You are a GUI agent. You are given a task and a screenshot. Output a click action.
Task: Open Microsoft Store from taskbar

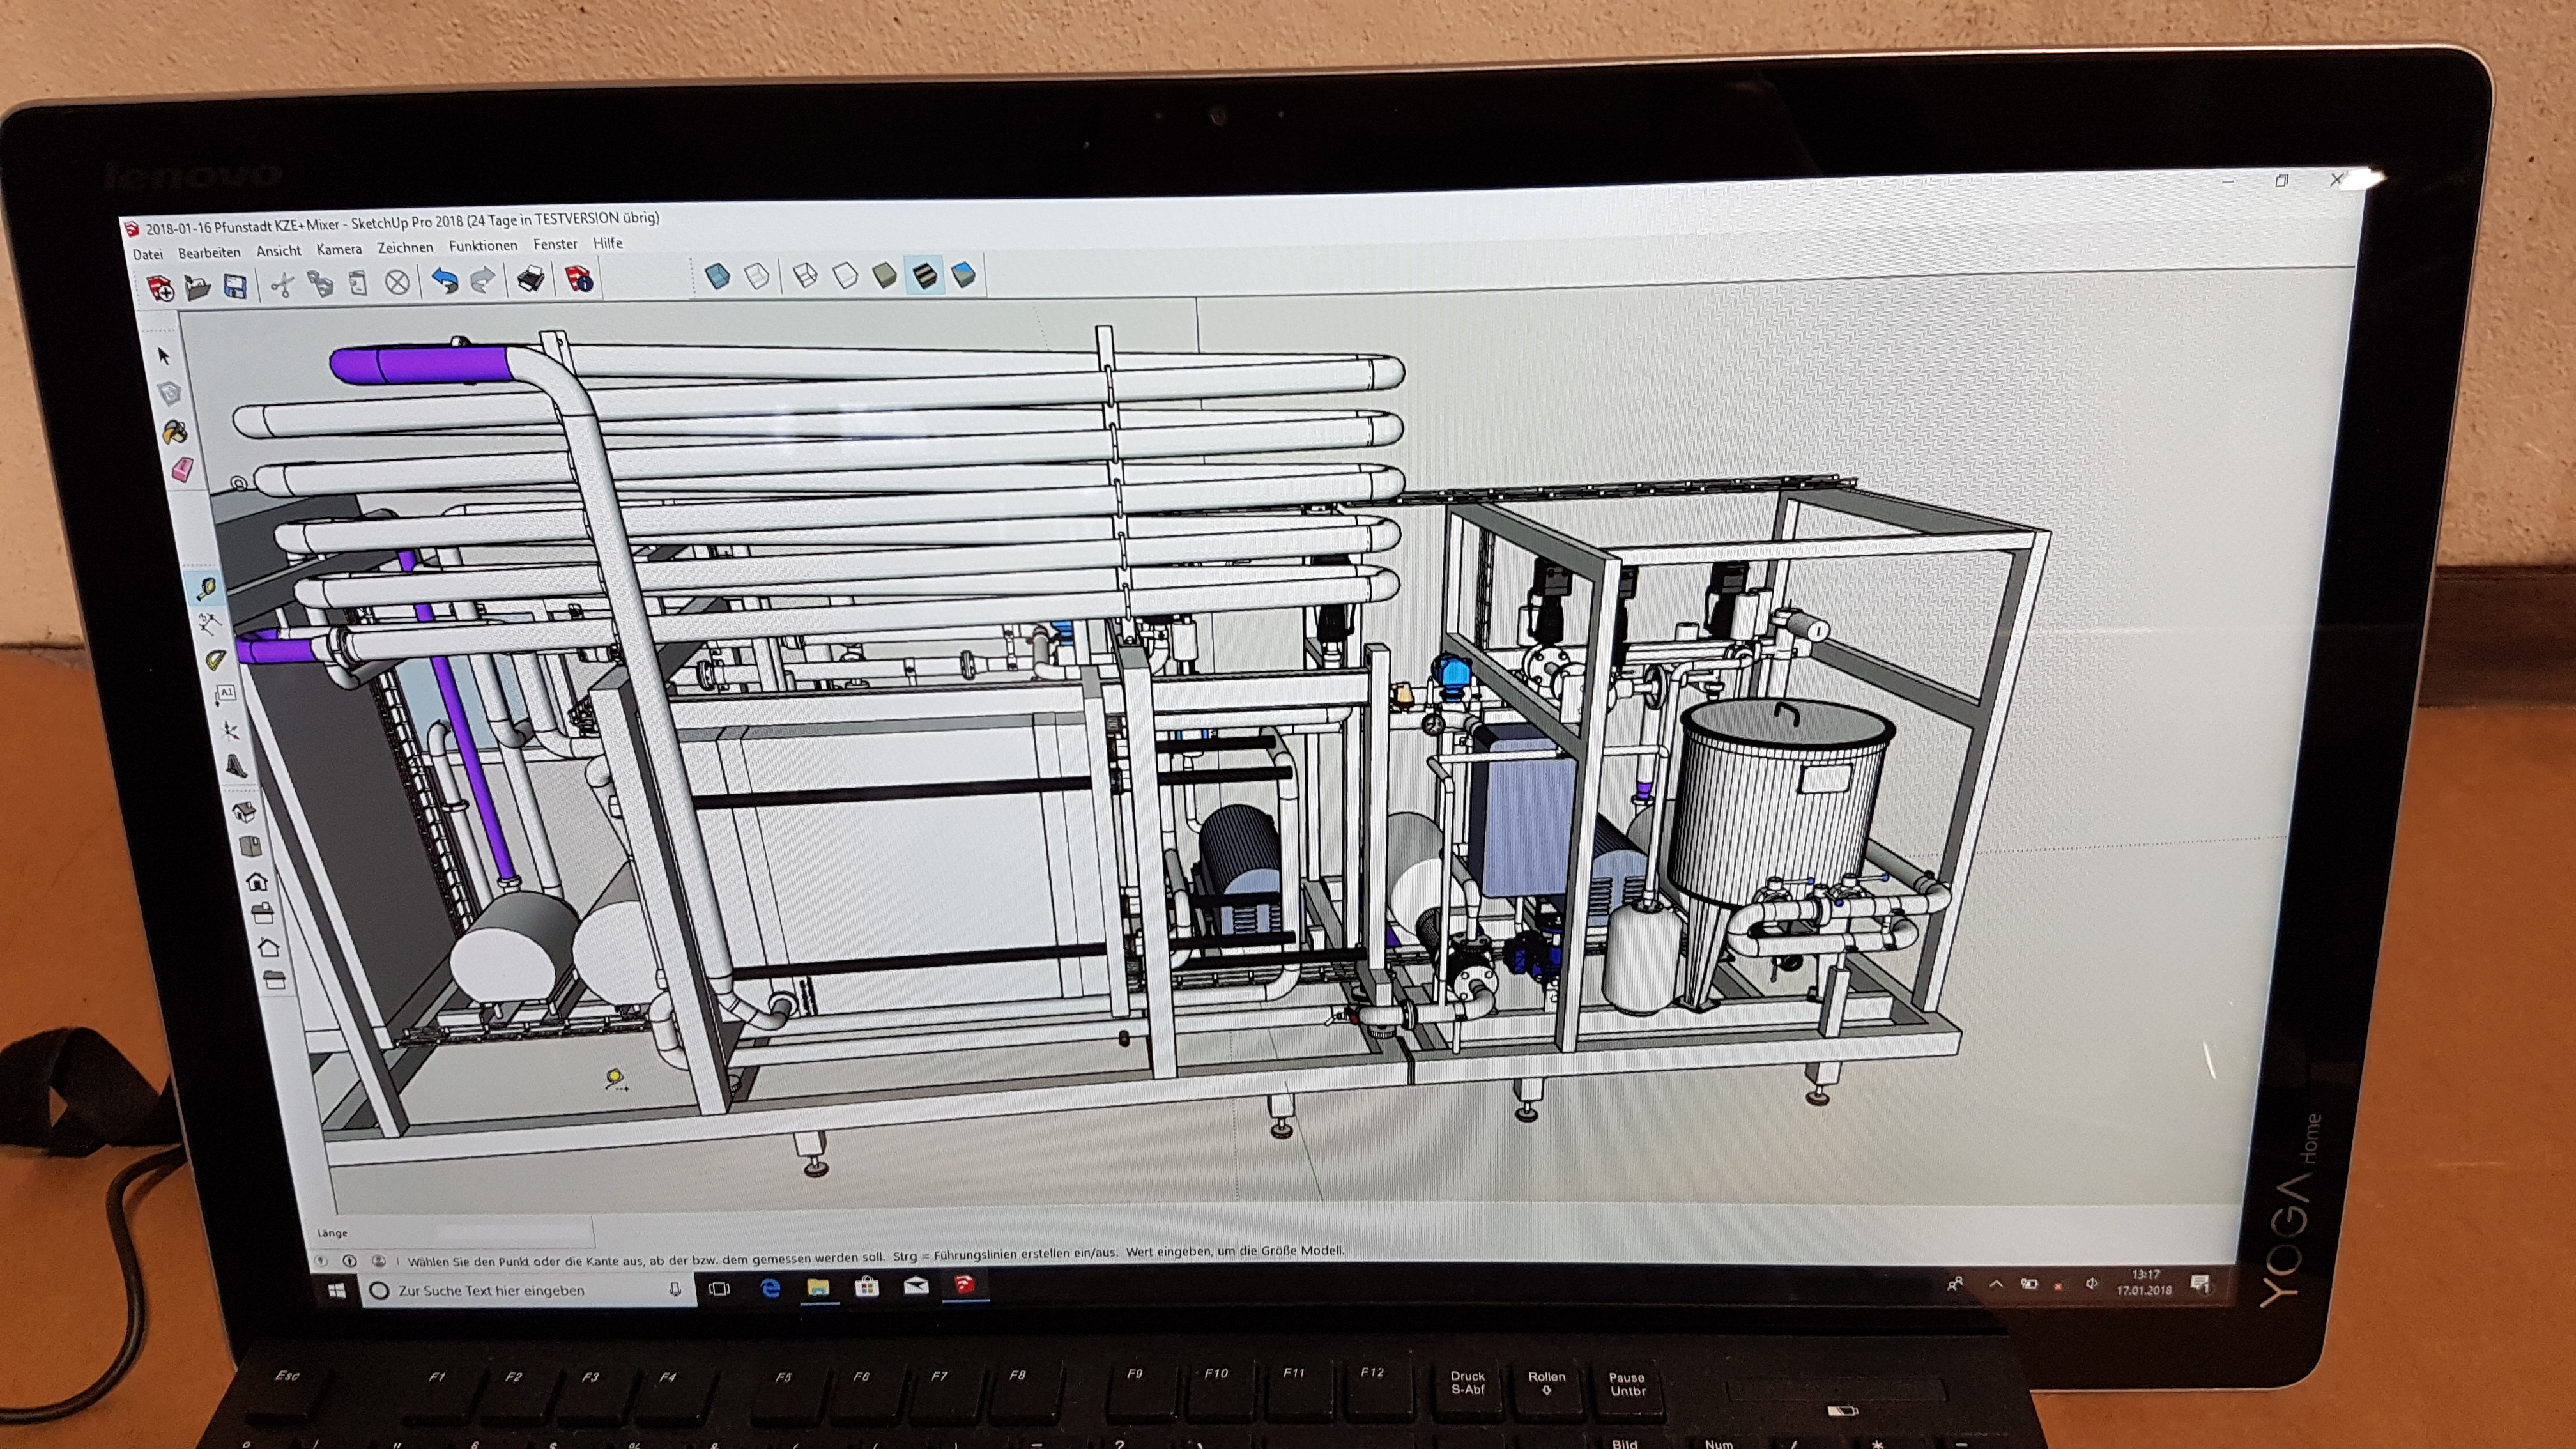click(866, 1286)
